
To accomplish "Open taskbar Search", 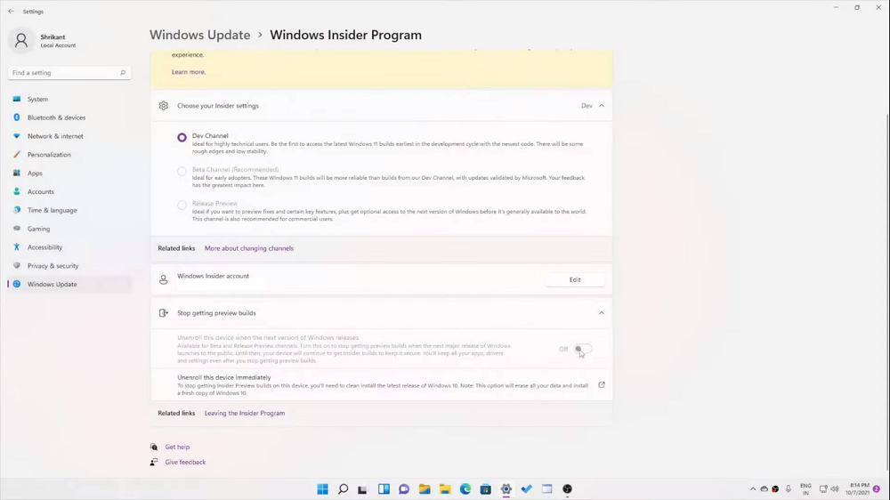I will point(343,489).
